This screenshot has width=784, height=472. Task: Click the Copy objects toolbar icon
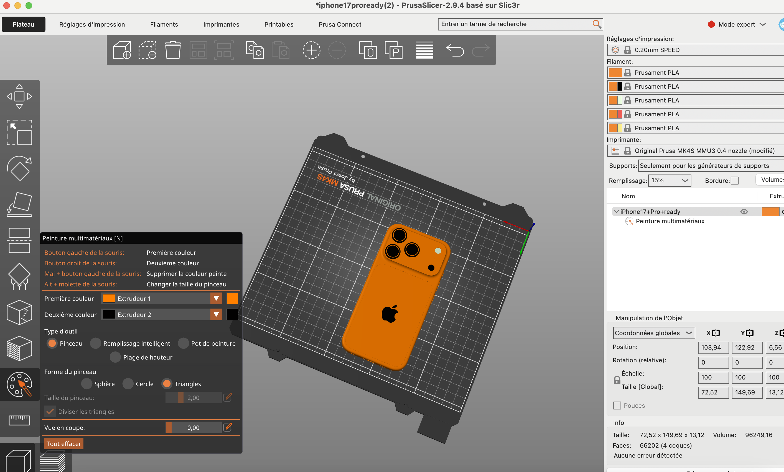coord(254,50)
